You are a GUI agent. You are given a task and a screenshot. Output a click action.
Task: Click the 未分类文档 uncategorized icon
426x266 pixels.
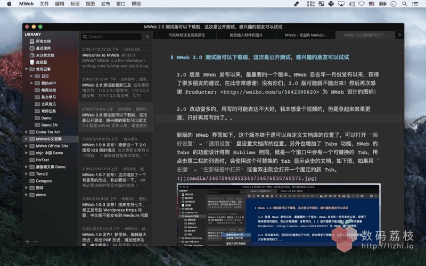pos(32,55)
